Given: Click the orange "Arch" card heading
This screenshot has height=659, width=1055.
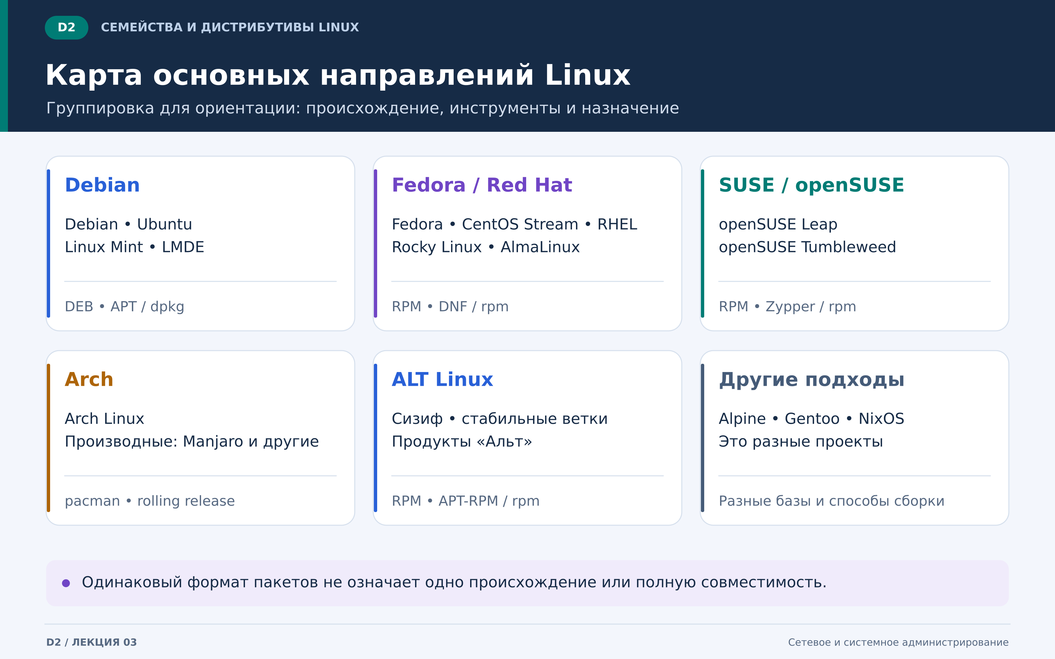Looking at the screenshot, I should 89,380.
